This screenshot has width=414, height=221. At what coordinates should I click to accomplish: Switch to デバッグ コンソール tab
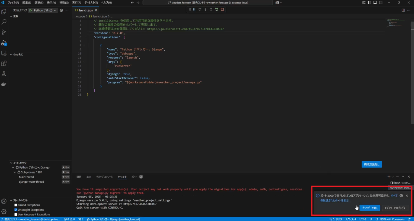pyautogui.click(x=104, y=177)
